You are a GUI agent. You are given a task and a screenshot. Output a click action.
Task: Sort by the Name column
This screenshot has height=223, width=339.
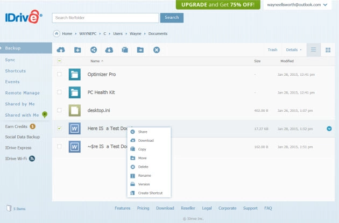click(97, 61)
